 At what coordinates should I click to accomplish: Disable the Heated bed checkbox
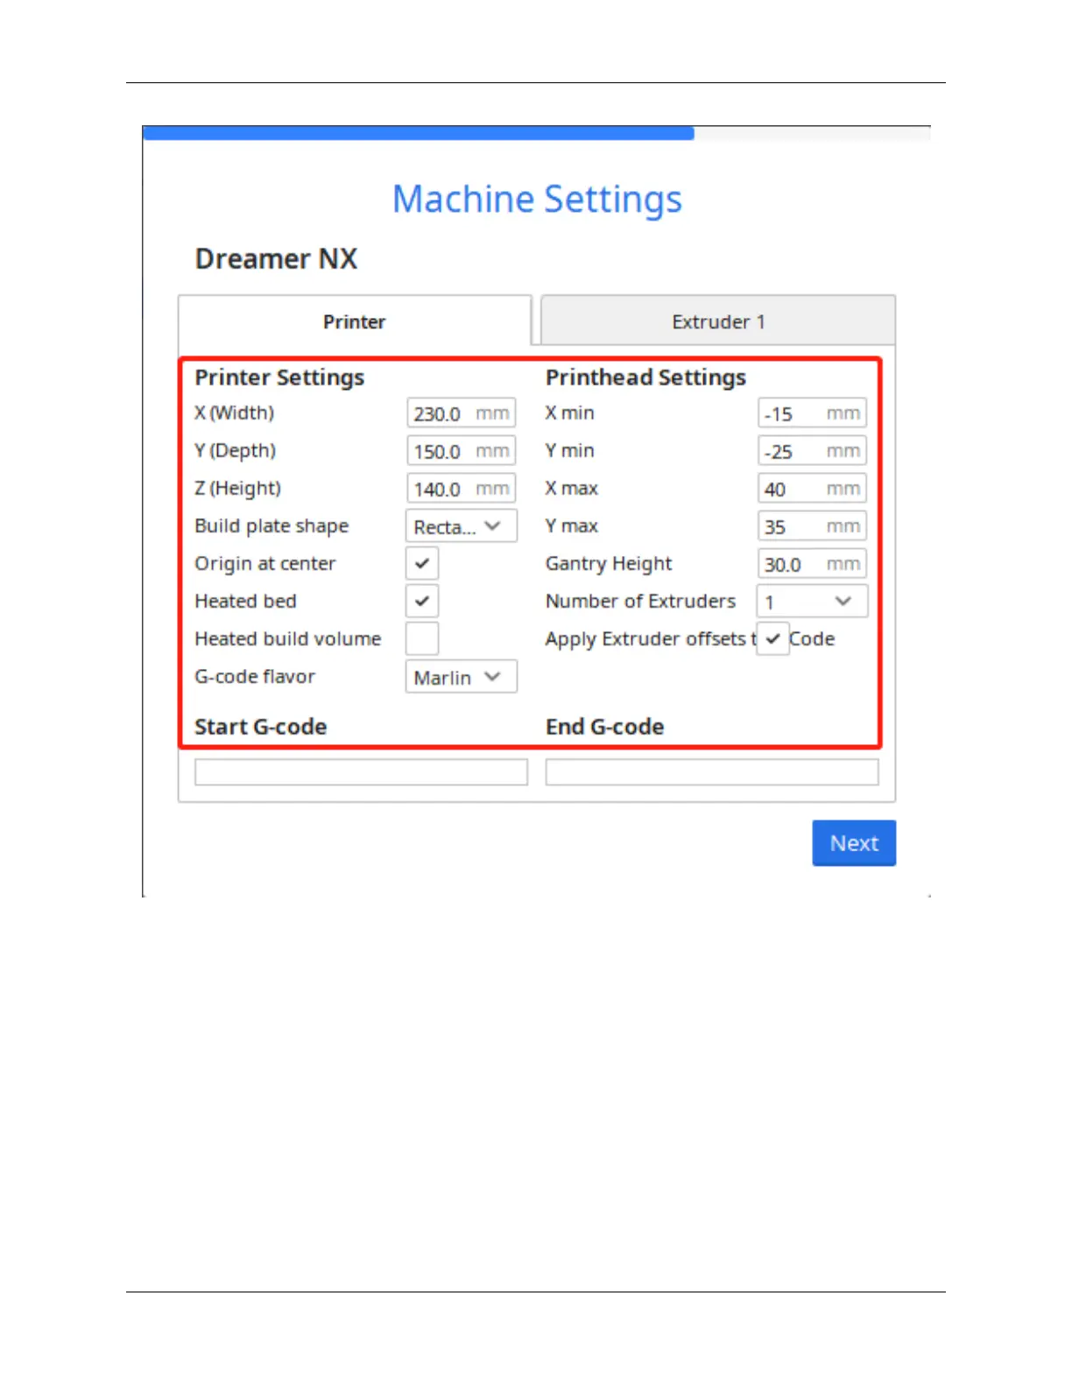(x=422, y=601)
